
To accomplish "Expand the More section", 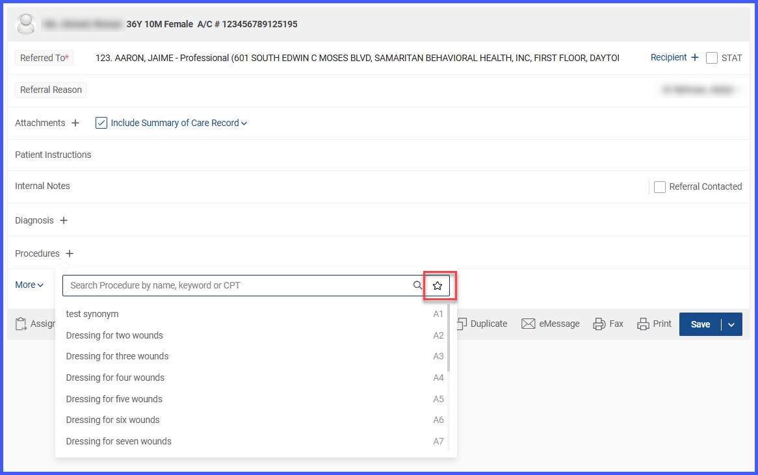I will click(x=29, y=285).
